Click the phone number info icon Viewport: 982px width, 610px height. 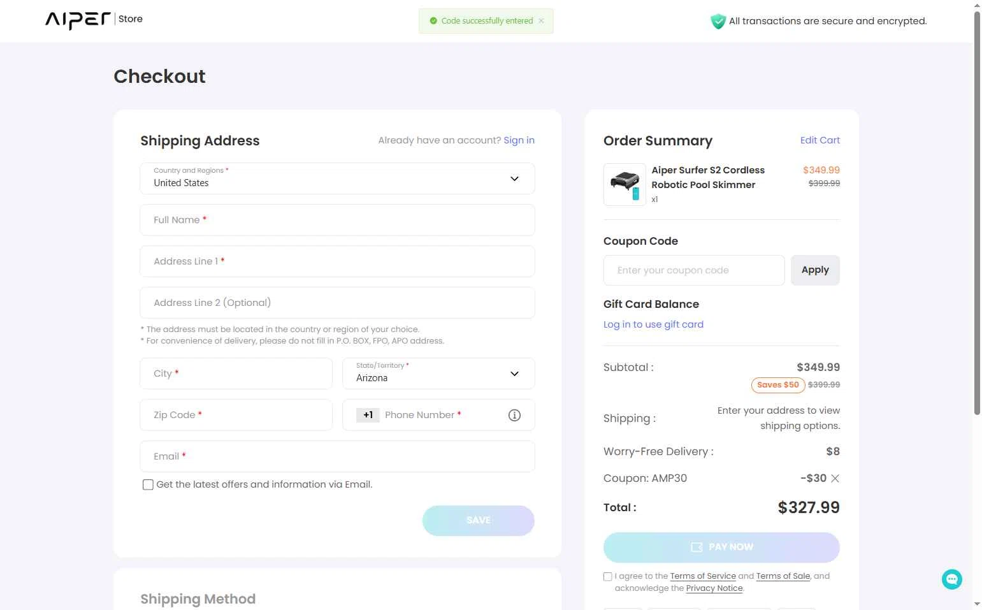[x=514, y=416]
